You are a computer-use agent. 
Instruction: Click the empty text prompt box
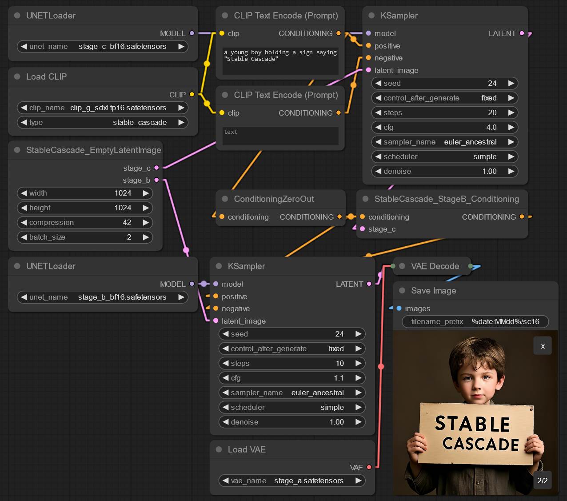[x=280, y=136]
